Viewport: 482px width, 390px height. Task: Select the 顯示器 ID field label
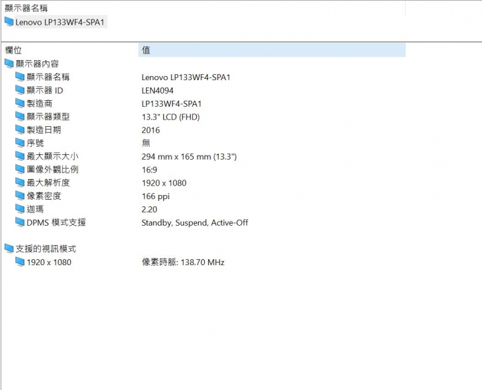click(45, 90)
